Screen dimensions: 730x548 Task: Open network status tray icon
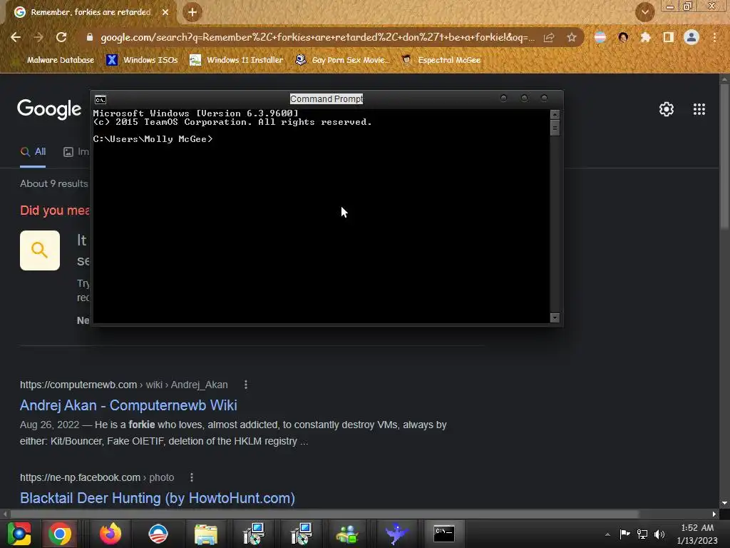(x=642, y=534)
